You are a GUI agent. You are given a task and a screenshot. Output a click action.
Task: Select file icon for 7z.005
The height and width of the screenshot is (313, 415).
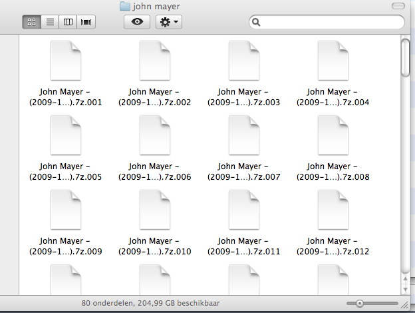coord(66,135)
